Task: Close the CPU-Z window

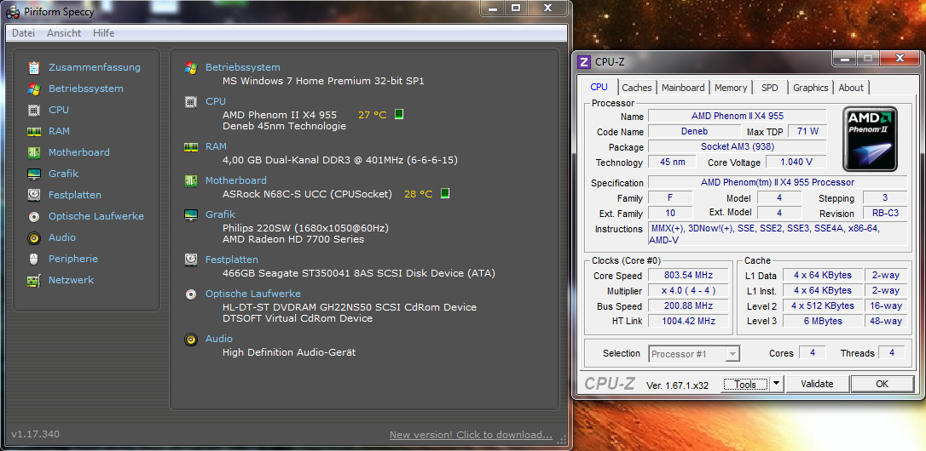Action: (900, 59)
